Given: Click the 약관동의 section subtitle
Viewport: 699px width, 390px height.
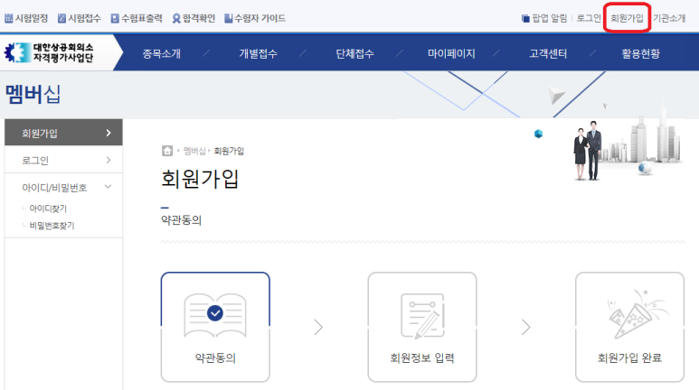Looking at the screenshot, I should click(182, 220).
